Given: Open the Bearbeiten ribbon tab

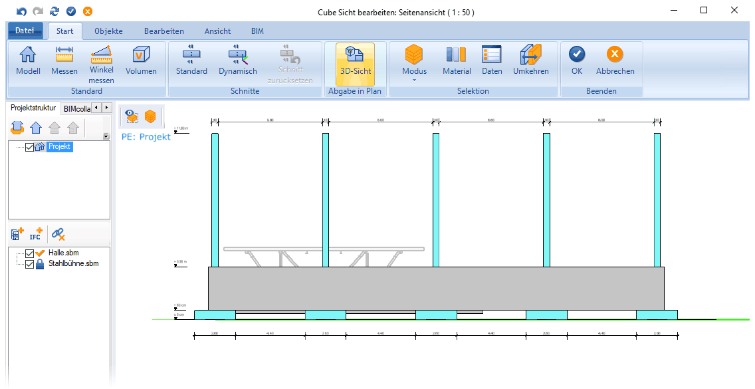Looking at the screenshot, I should click(x=163, y=31).
